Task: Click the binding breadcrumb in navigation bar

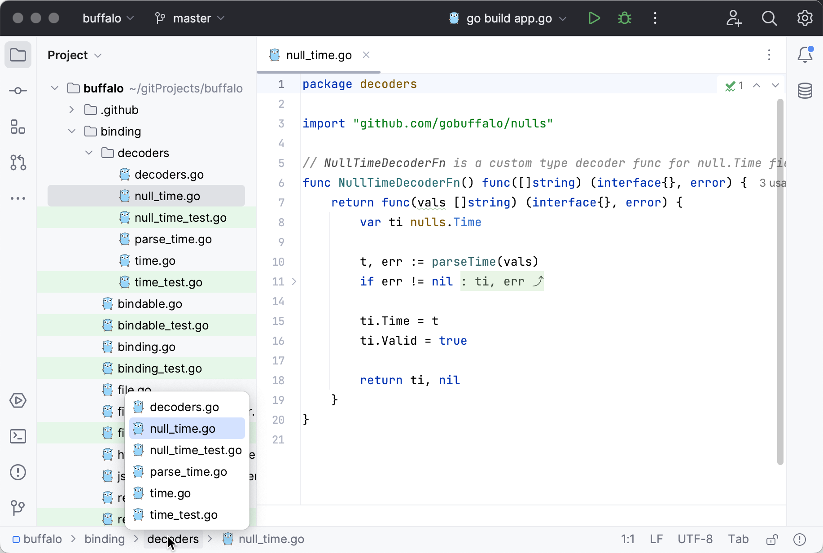Action: click(x=105, y=539)
